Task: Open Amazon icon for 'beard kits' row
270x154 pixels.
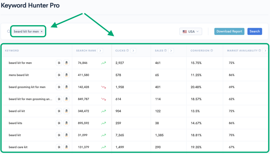Action: pos(66,123)
